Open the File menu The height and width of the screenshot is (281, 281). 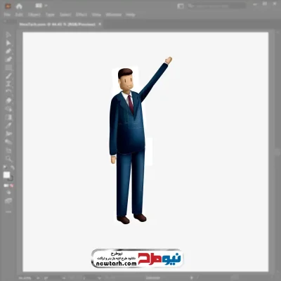click(x=7, y=15)
